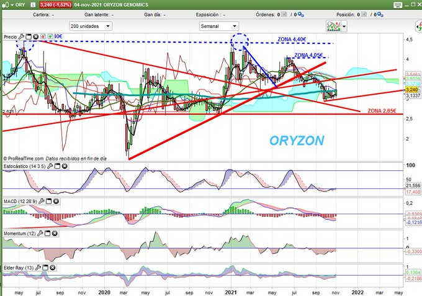
Task: Open the 200 unidades dropdown
Action: (x=91, y=27)
